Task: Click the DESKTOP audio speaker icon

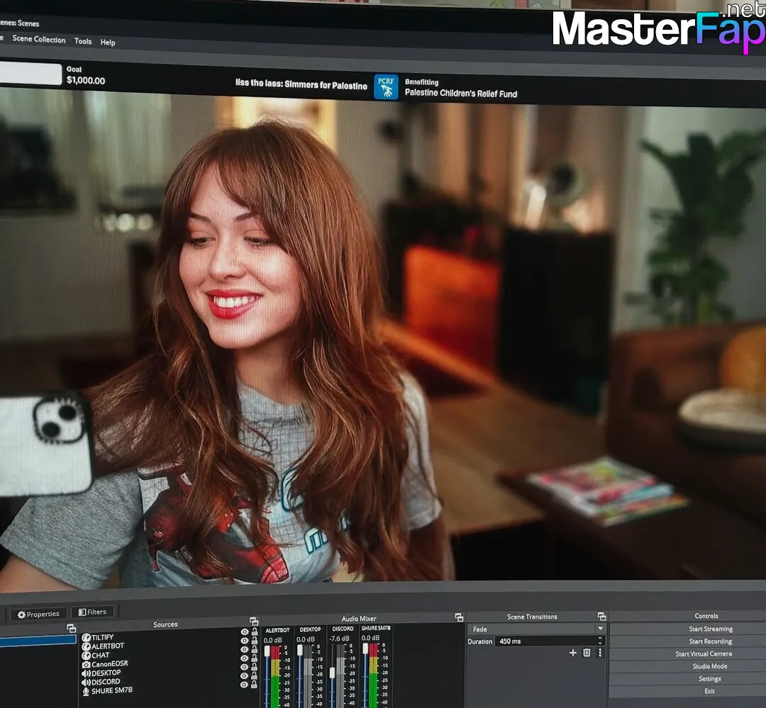Action: (86, 673)
